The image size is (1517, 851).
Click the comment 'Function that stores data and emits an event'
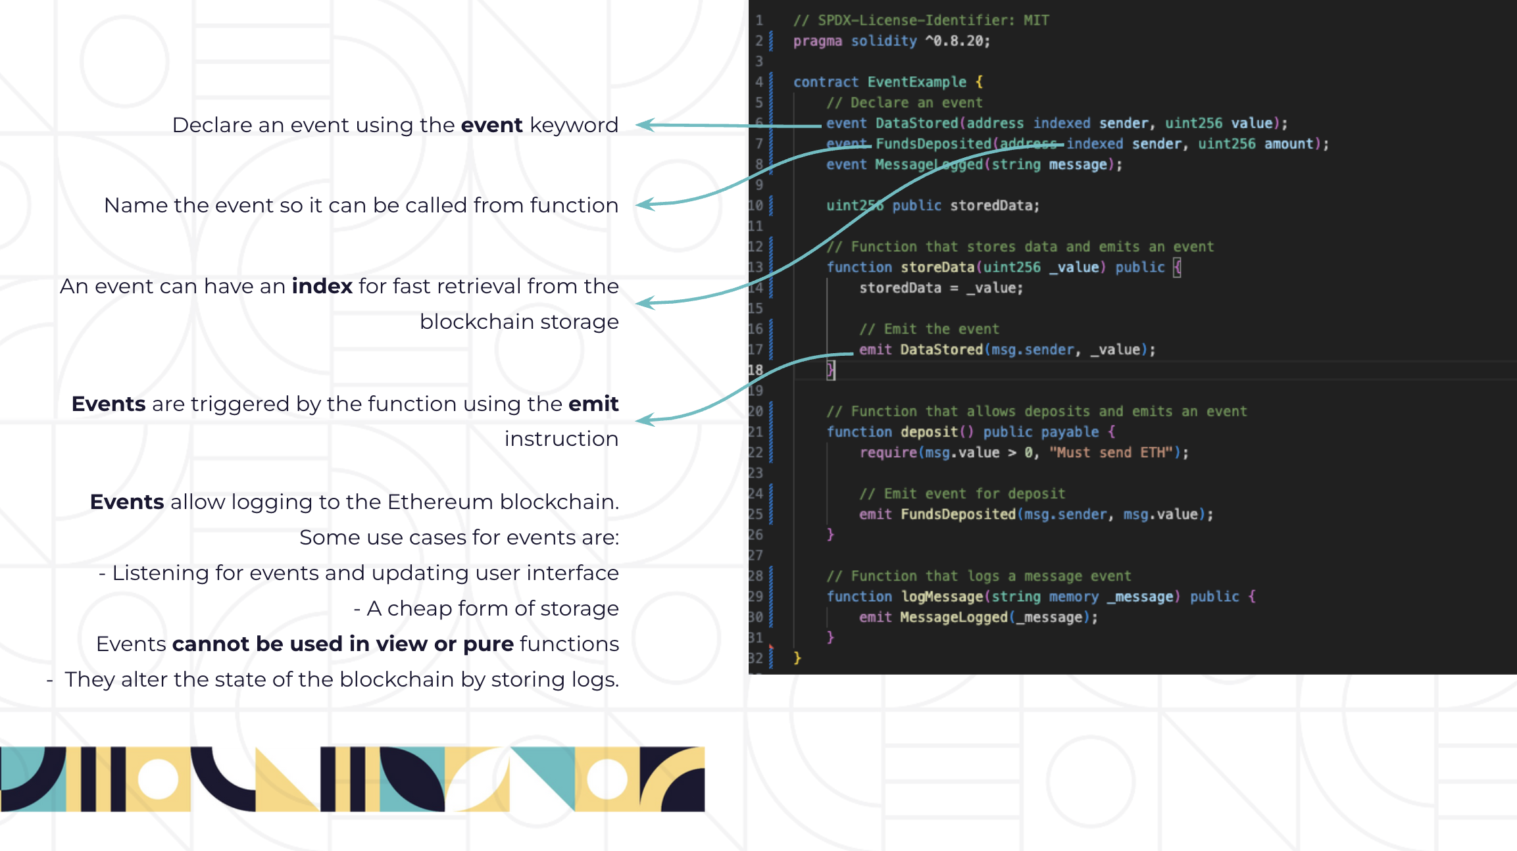tap(1020, 247)
